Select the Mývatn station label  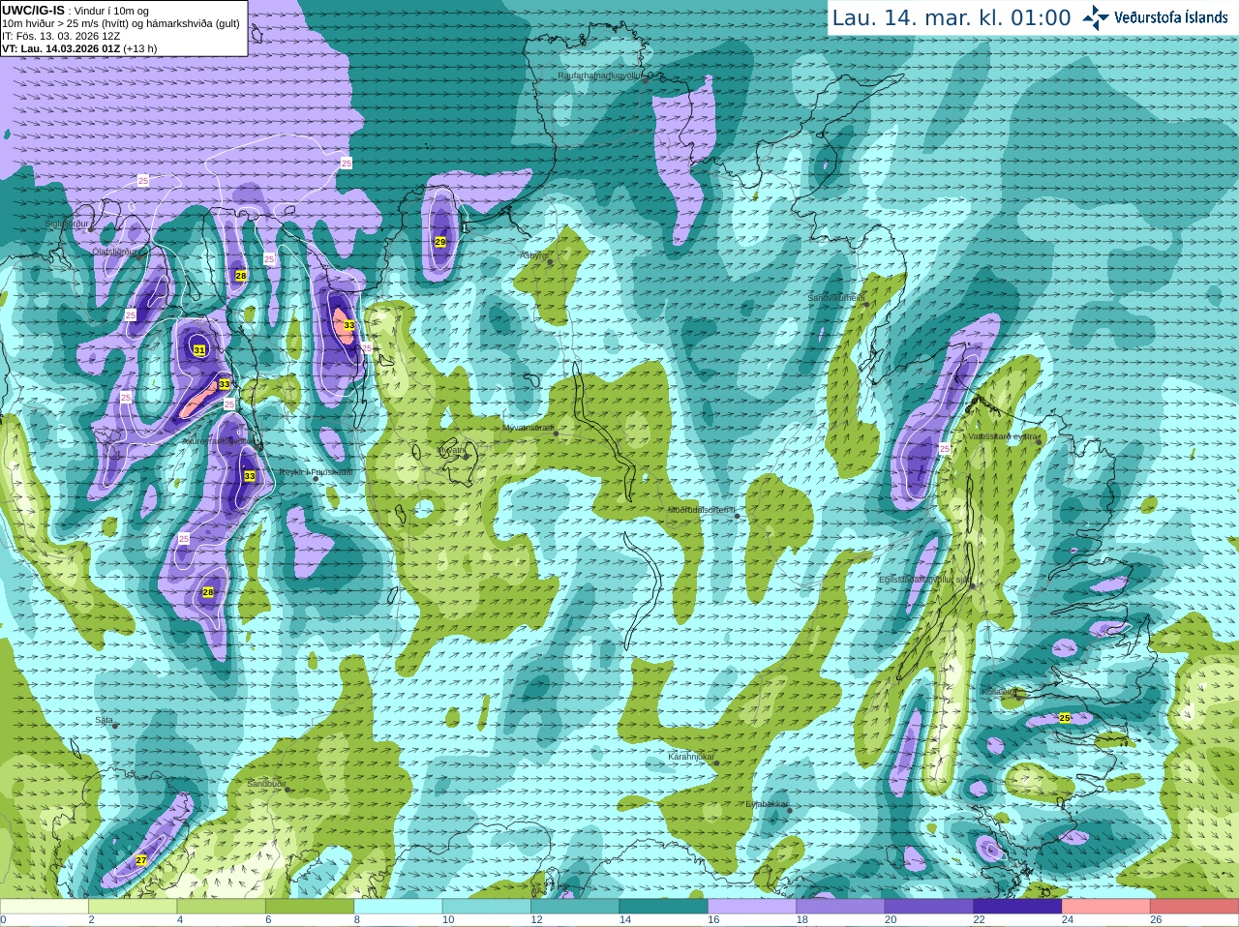tap(451, 450)
